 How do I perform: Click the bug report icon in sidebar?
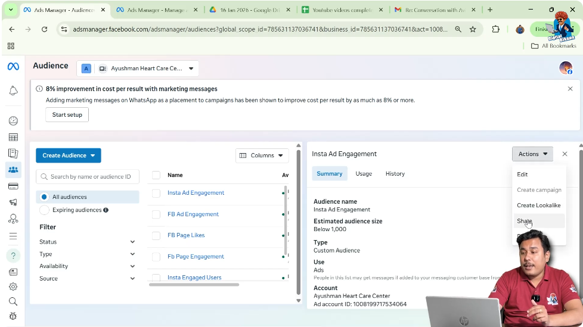13,316
